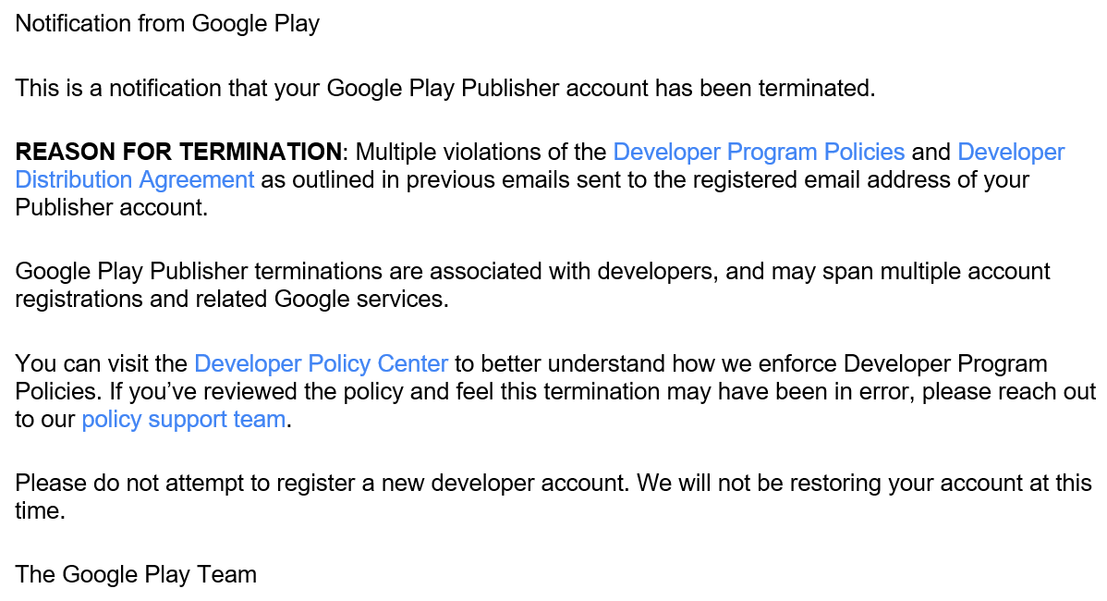1107x601 pixels.
Task: Click the Notification from Google Play title
Action: point(167,23)
